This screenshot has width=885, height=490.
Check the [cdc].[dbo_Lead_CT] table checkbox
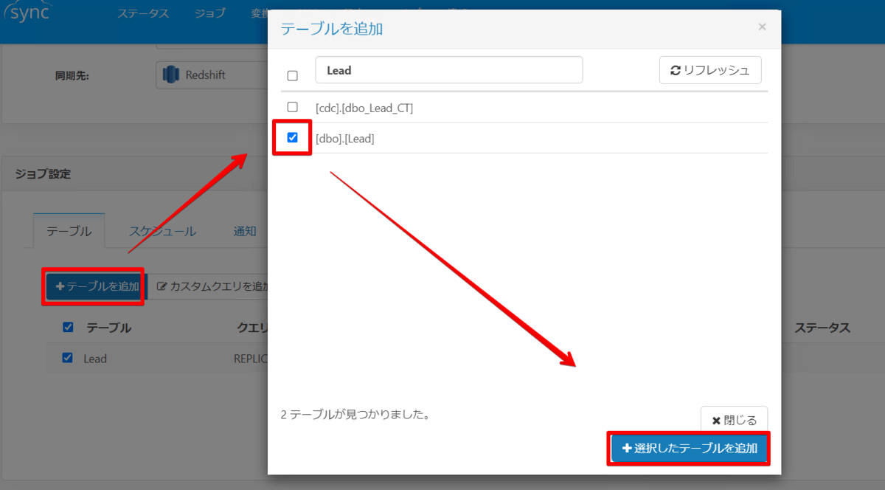coord(291,106)
